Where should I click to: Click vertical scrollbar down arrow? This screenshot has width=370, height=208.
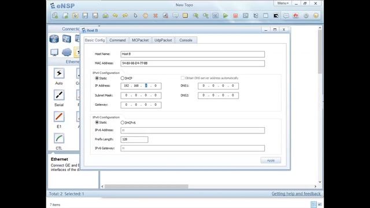[320, 182]
